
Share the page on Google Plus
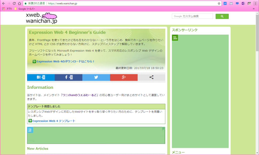click(x=123, y=77)
